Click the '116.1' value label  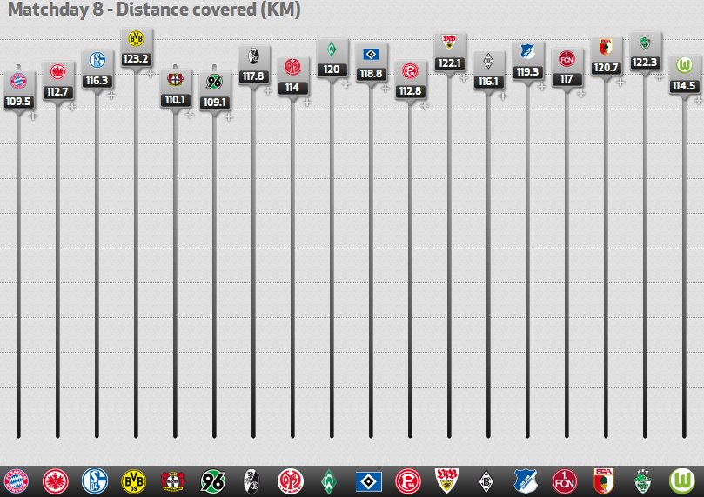coord(488,81)
